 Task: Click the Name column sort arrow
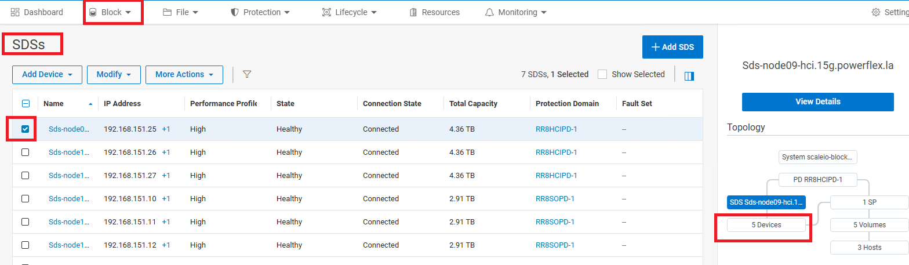(x=90, y=104)
